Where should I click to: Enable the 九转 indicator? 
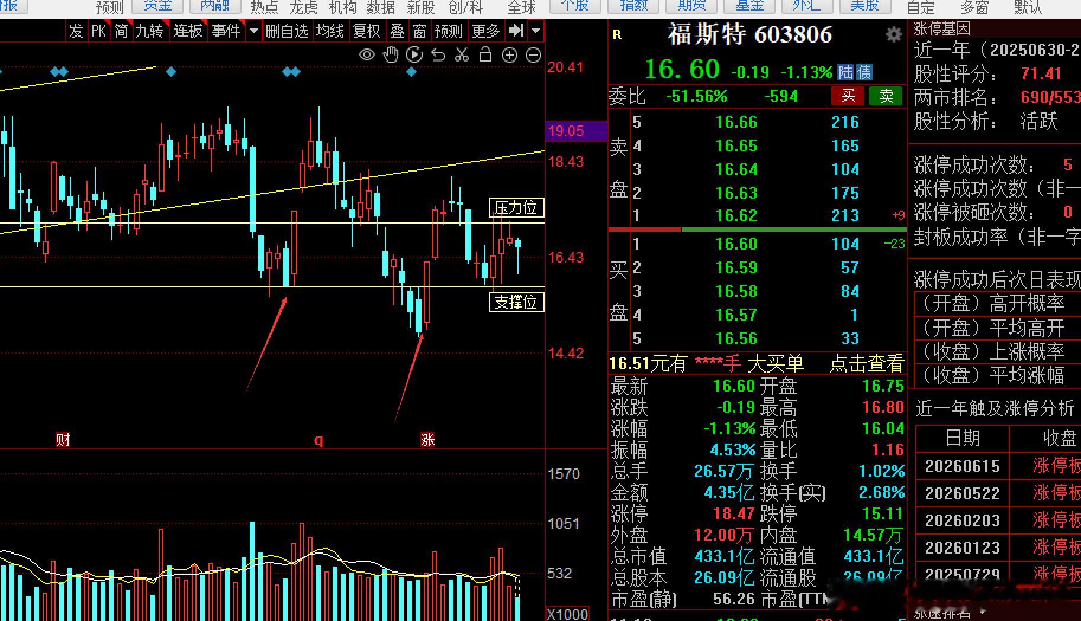[x=150, y=31]
